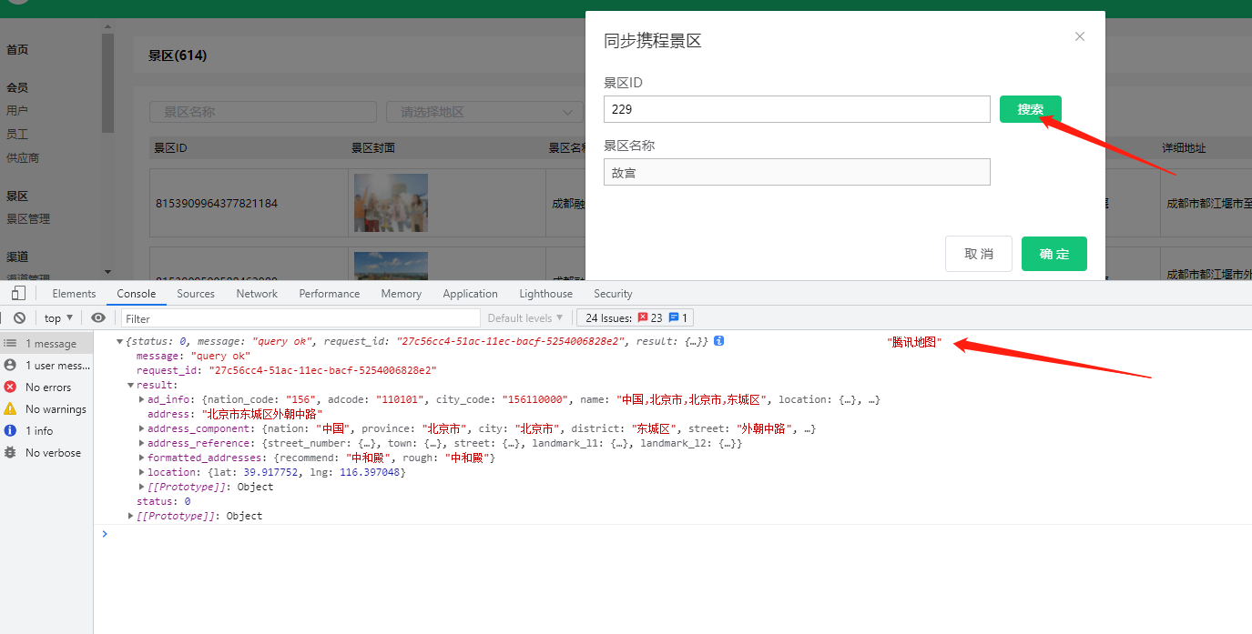Screen dimensions: 1252x634
Task: Open the 'Default levels' dropdown
Action: [525, 318]
